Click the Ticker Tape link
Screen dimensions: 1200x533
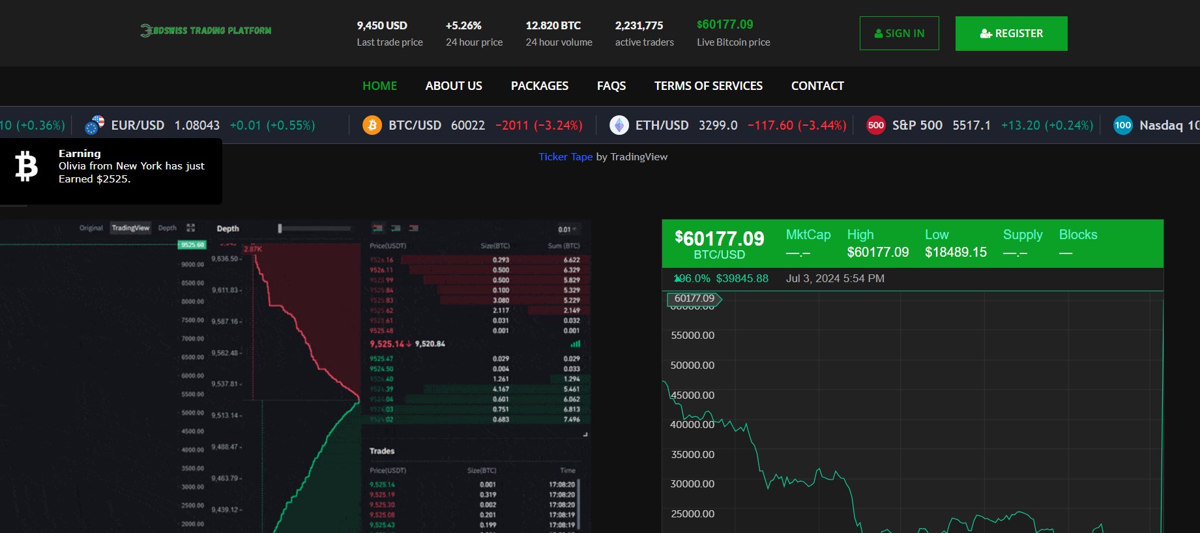[565, 157]
